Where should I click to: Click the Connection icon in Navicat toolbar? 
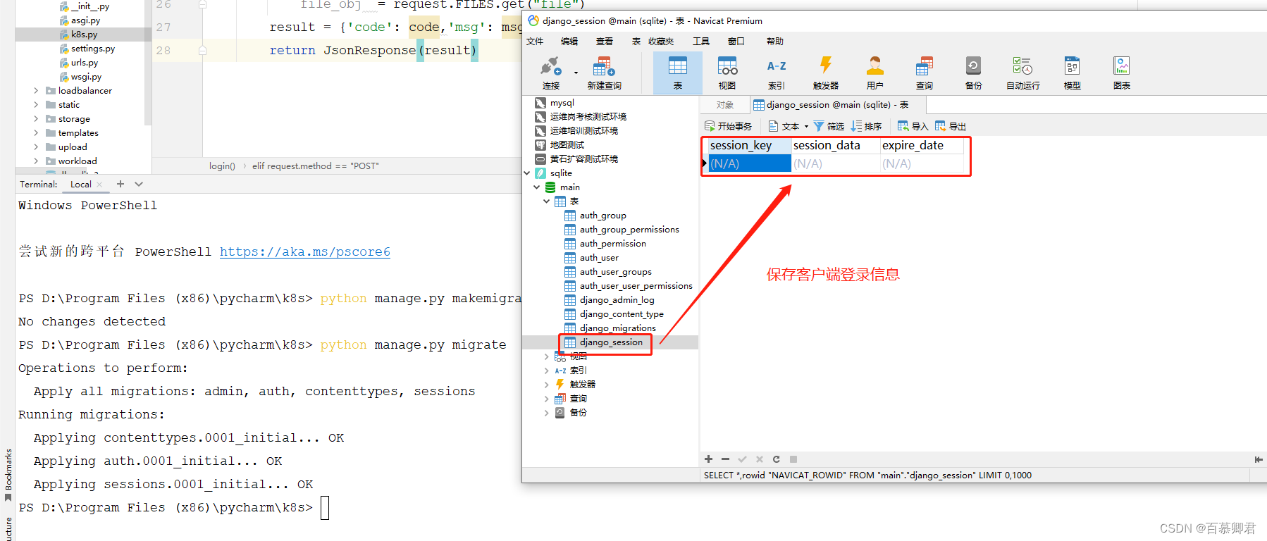[550, 73]
